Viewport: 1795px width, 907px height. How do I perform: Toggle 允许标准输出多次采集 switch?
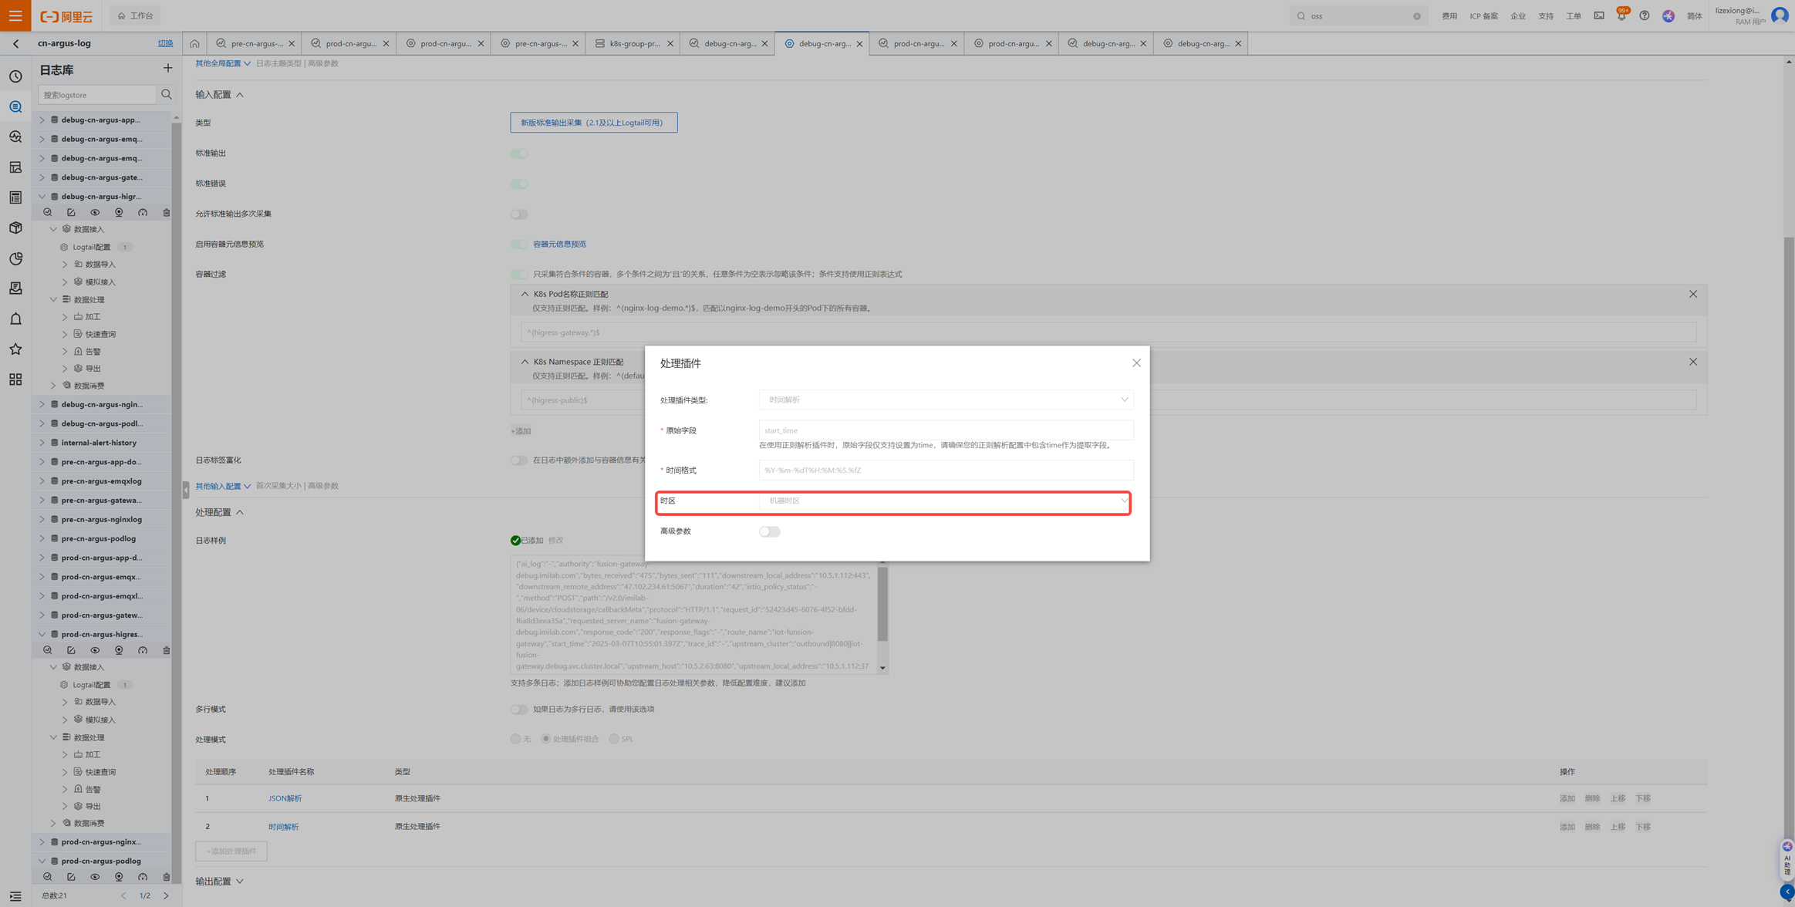519,214
